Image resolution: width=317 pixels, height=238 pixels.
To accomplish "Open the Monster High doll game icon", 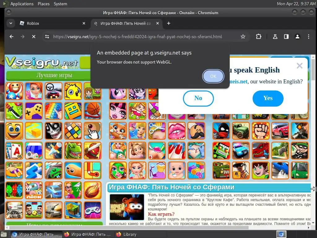I will pos(118,111).
